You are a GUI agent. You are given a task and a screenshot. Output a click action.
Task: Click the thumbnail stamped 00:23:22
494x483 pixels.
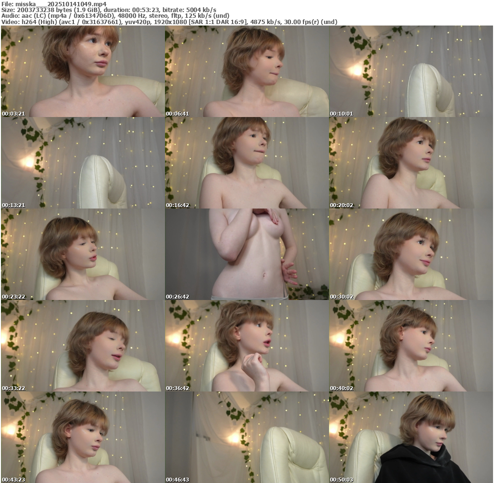[x=82, y=254]
